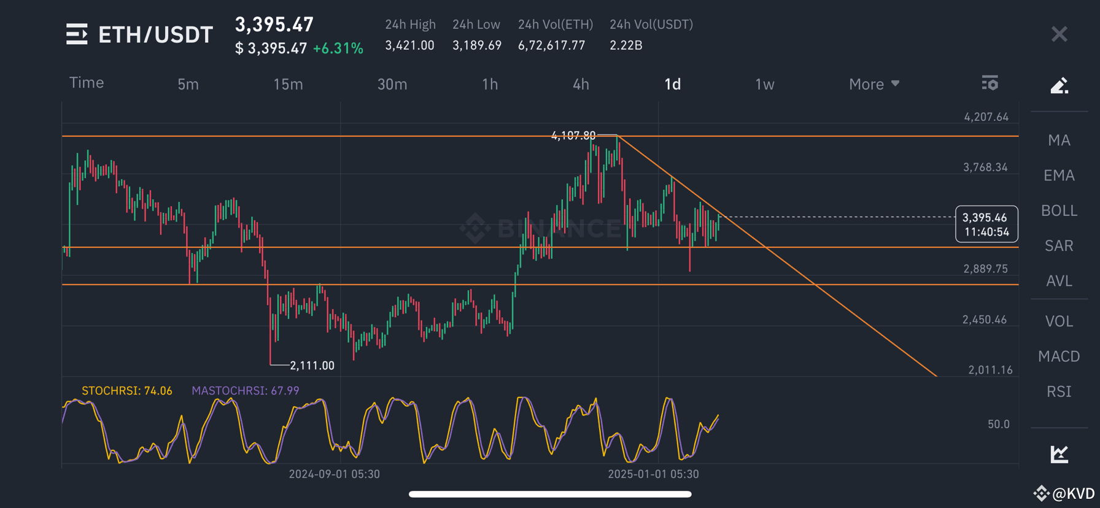Select the 1d timeframe
The width and height of the screenshot is (1100, 508).
pos(673,84)
